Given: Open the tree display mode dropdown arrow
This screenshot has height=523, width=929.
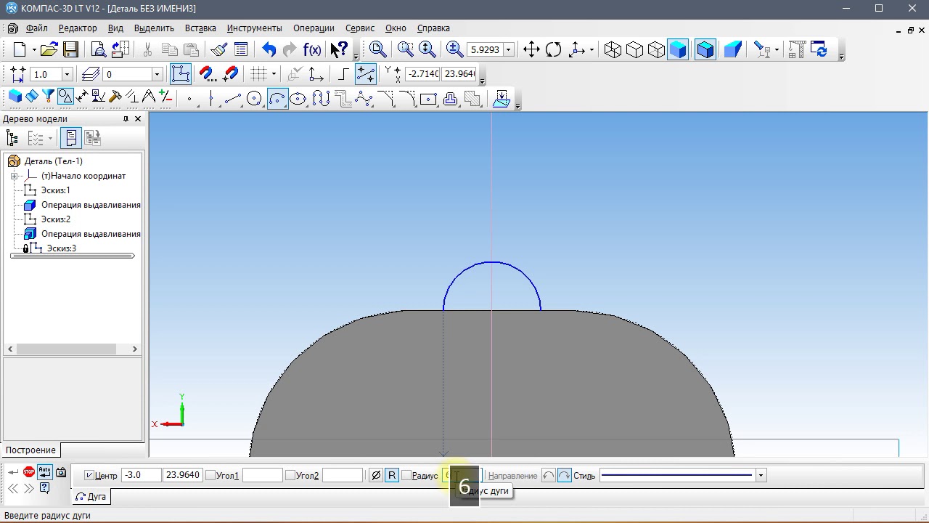Looking at the screenshot, I should pos(50,138).
